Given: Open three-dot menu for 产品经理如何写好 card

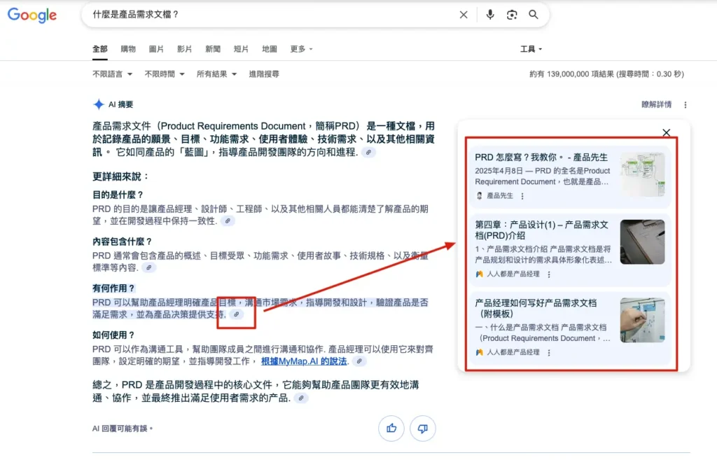Looking at the screenshot, I should click(x=549, y=353).
